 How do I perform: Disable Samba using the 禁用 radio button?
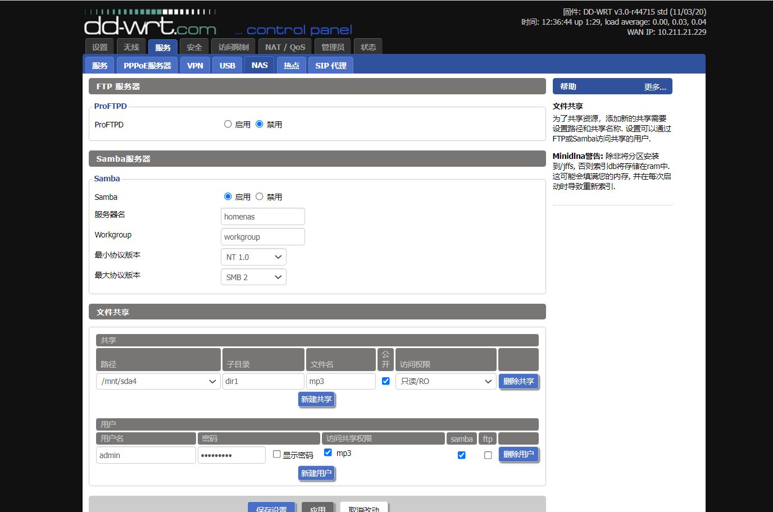(259, 196)
